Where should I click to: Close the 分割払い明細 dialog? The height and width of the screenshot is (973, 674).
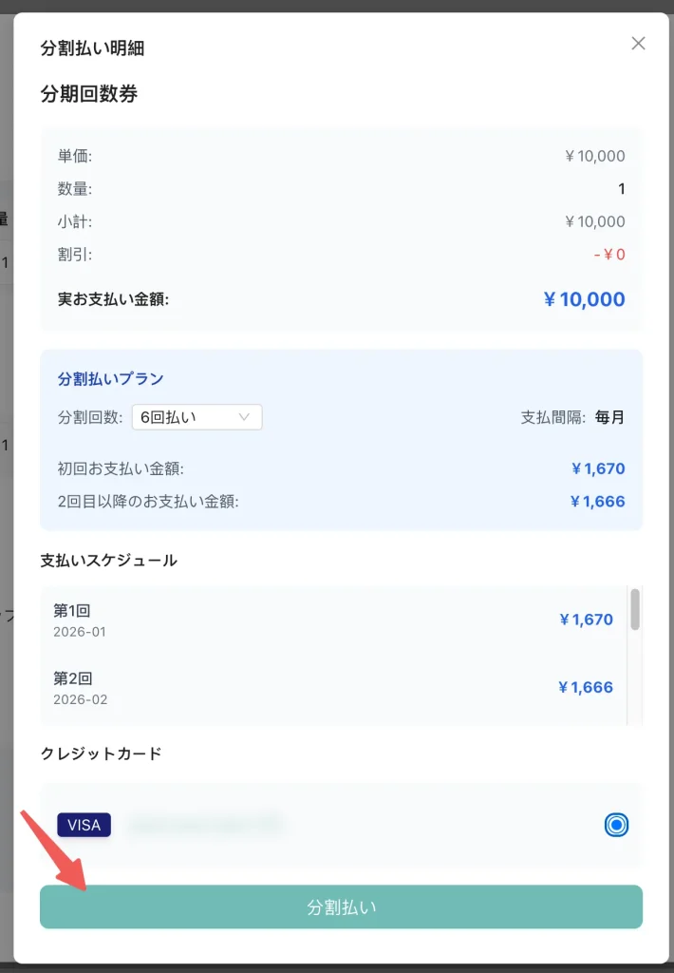(638, 44)
